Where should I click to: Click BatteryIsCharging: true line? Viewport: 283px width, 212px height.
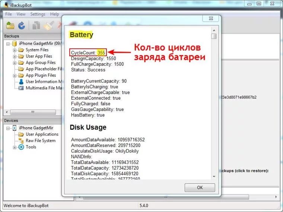point(95,87)
